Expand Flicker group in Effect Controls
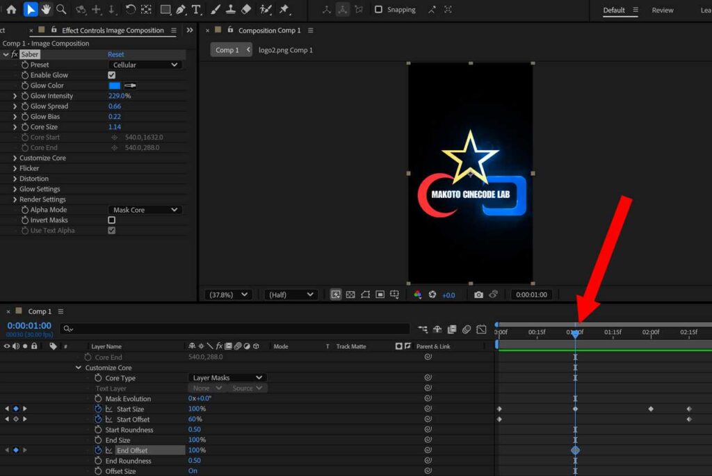Screen dimensions: 712x476 tap(15, 168)
